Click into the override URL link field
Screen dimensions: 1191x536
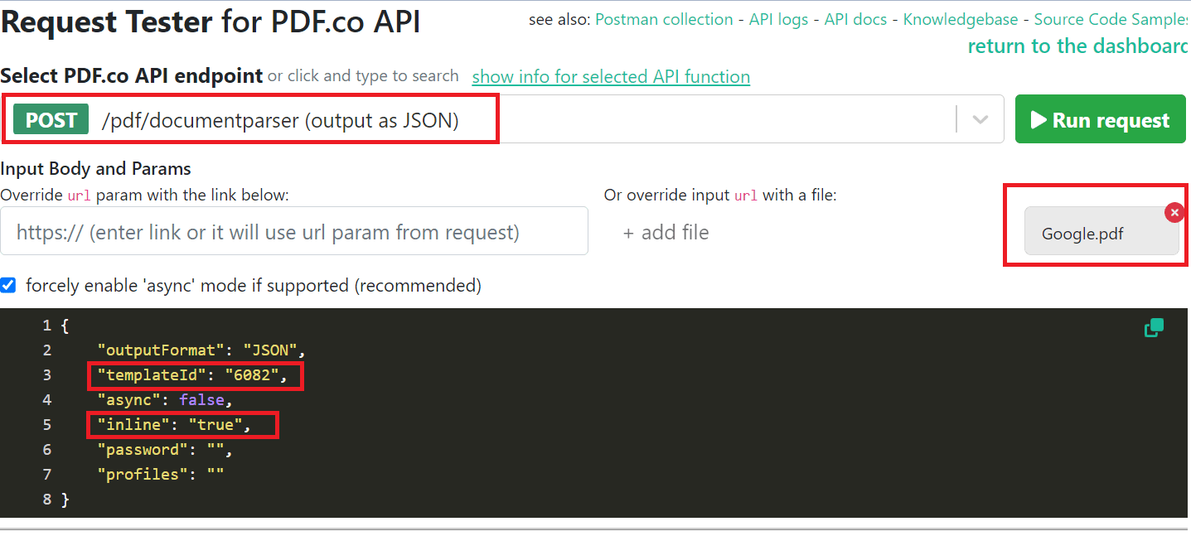pos(294,232)
